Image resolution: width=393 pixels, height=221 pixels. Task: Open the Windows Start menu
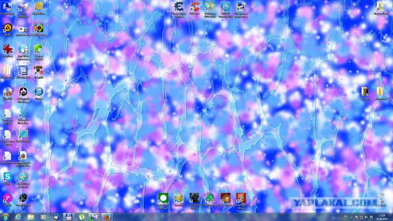point(5,217)
